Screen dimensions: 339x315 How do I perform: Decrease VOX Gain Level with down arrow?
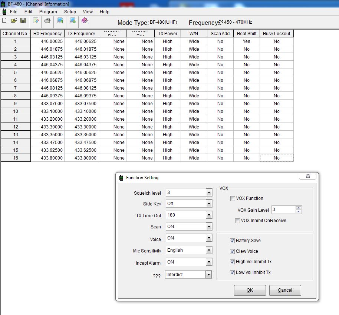coord(298,211)
